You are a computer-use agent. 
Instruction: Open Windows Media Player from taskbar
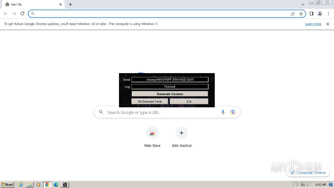coord(38,185)
